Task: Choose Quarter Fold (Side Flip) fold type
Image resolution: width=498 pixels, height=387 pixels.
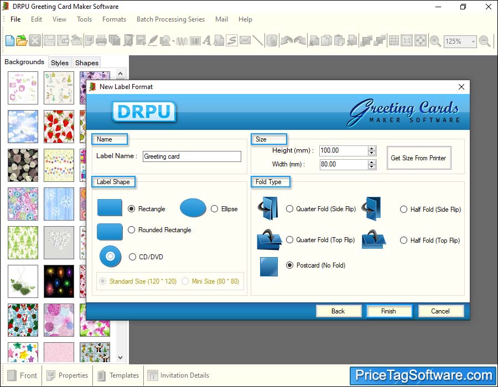Action: click(x=289, y=209)
